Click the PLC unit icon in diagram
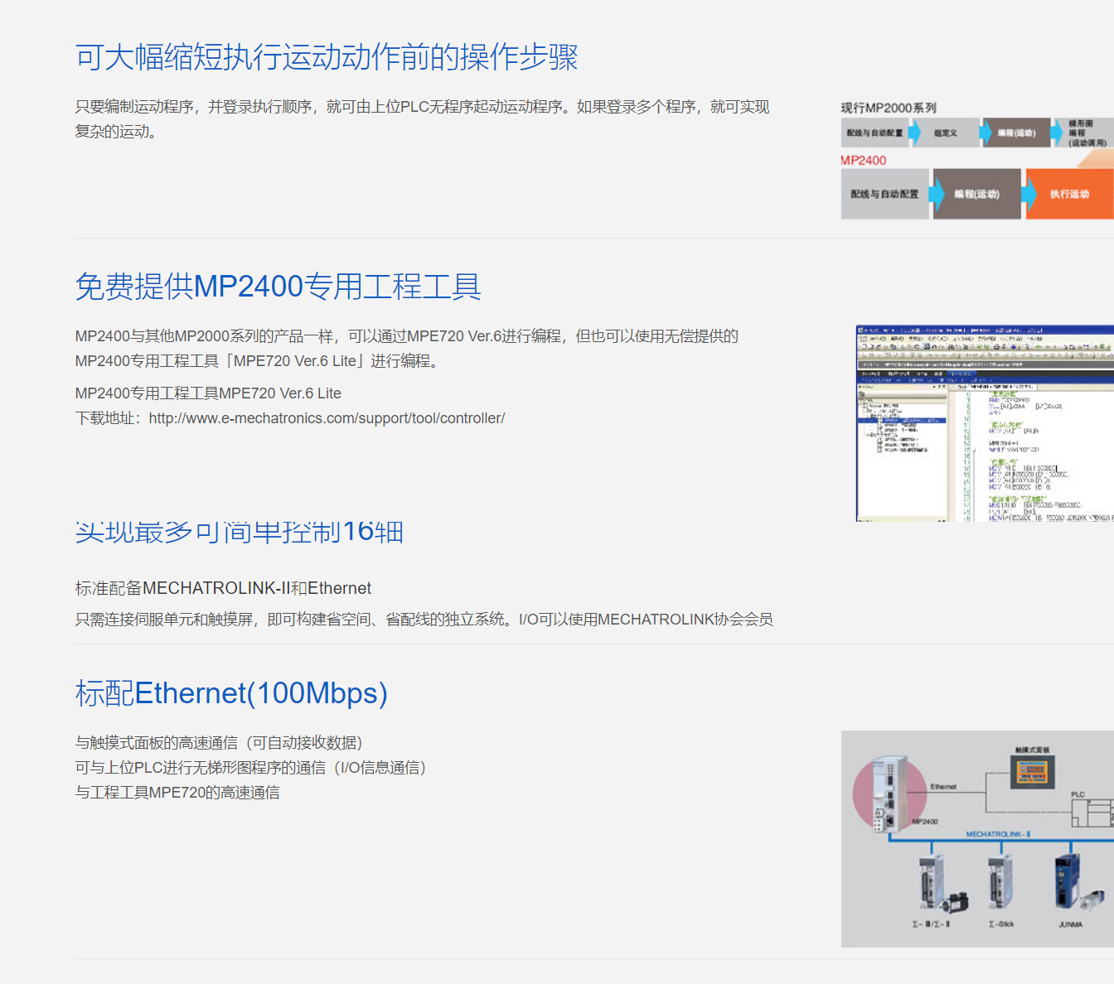1114x984 pixels. (x=1092, y=813)
